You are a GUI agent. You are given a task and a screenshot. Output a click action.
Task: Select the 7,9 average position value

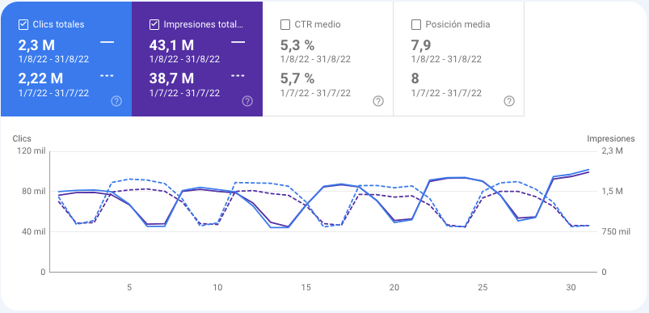(421, 45)
